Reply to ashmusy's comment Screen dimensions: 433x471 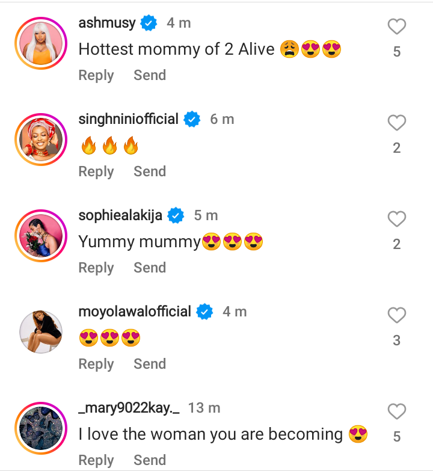[96, 76]
